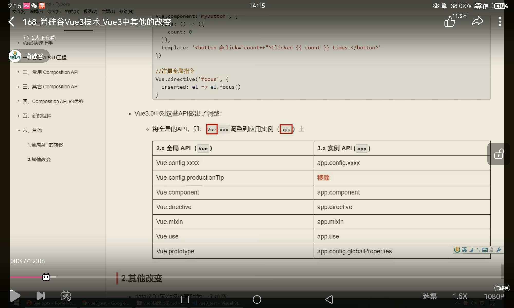This screenshot has width=514, height=308.
Task: Expand 二、常用 Composition API outline section
Action: (x=19, y=72)
